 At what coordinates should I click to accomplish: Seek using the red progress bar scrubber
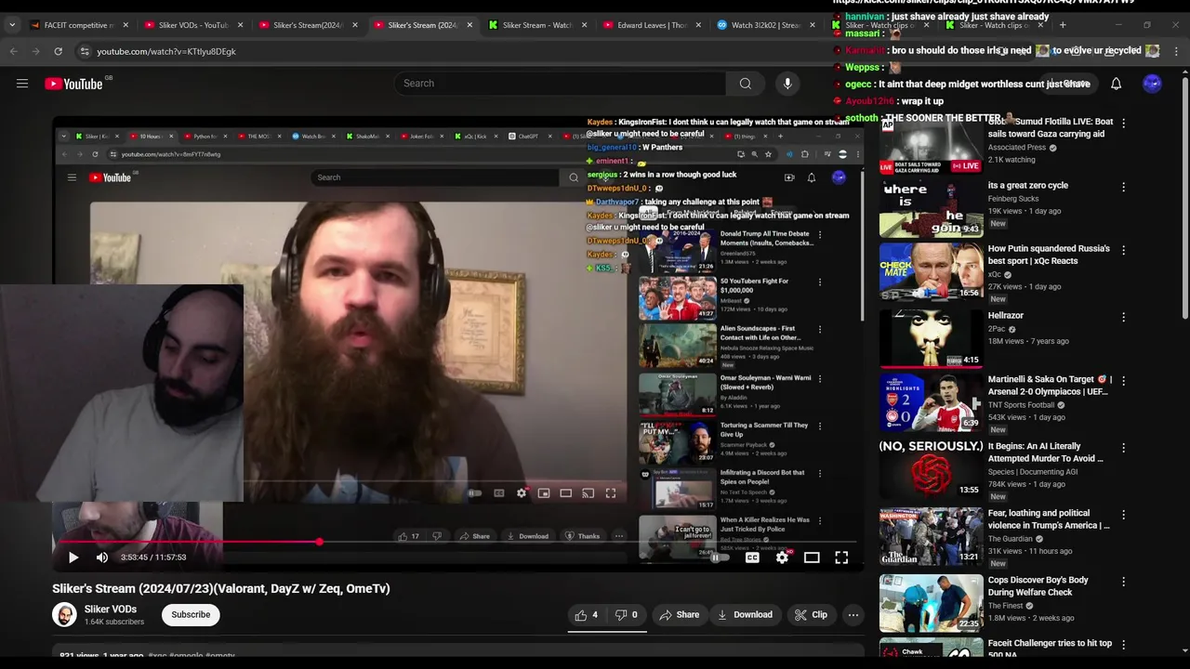[x=319, y=541]
